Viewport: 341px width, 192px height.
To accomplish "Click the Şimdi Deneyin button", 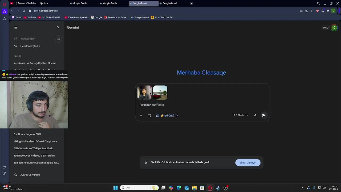I will 248,163.
